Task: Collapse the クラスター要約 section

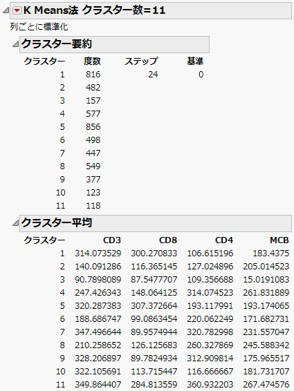Action: (15, 44)
